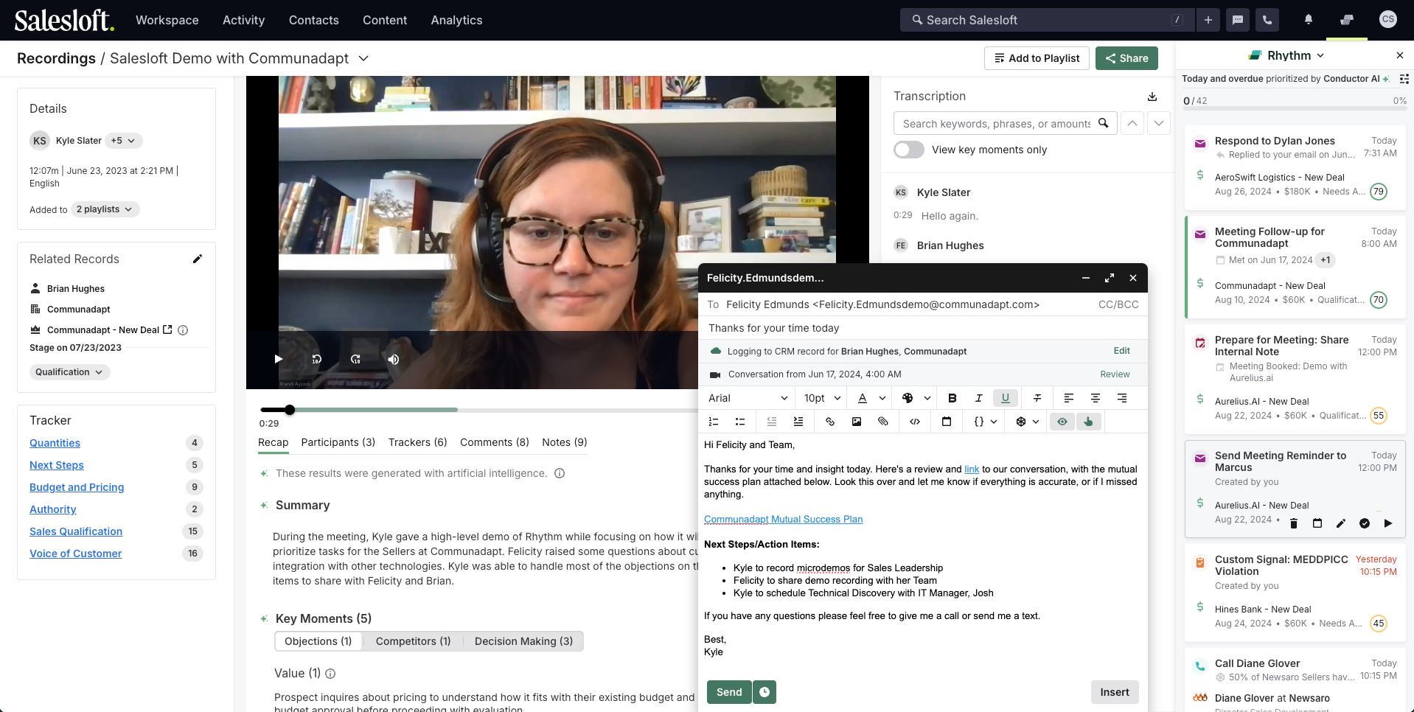Switch to Participants (3) tab
1414x712 pixels.
[338, 442]
